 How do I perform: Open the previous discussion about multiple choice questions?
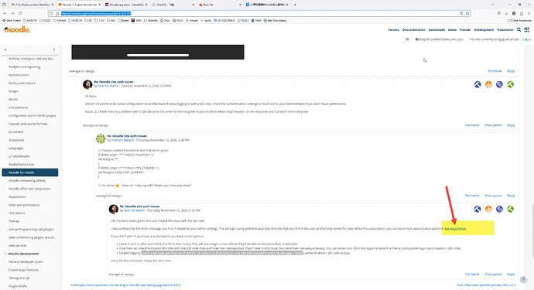pos(125,285)
